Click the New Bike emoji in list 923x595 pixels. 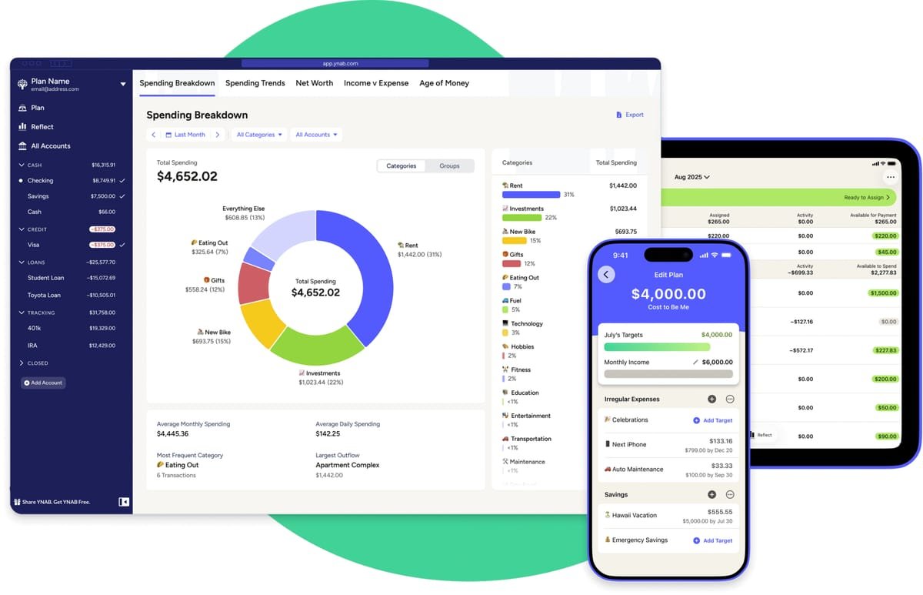pos(505,232)
